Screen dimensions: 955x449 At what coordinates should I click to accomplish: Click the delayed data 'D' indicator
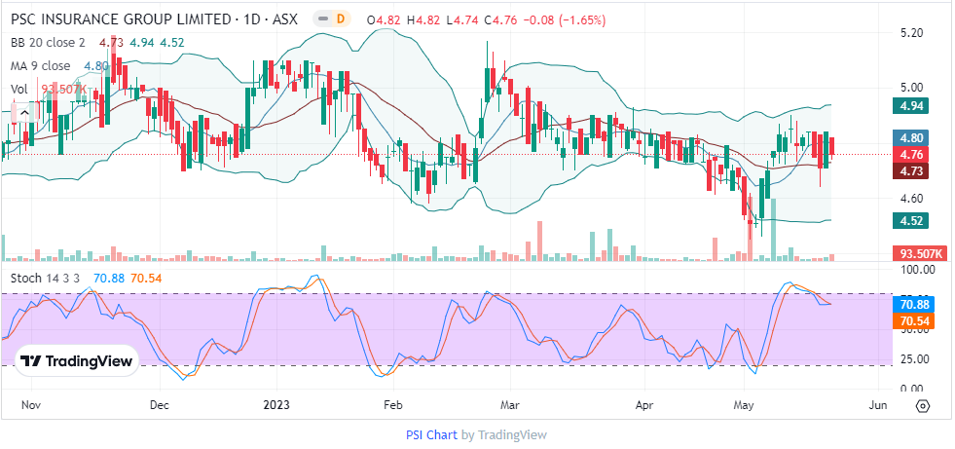pos(340,19)
